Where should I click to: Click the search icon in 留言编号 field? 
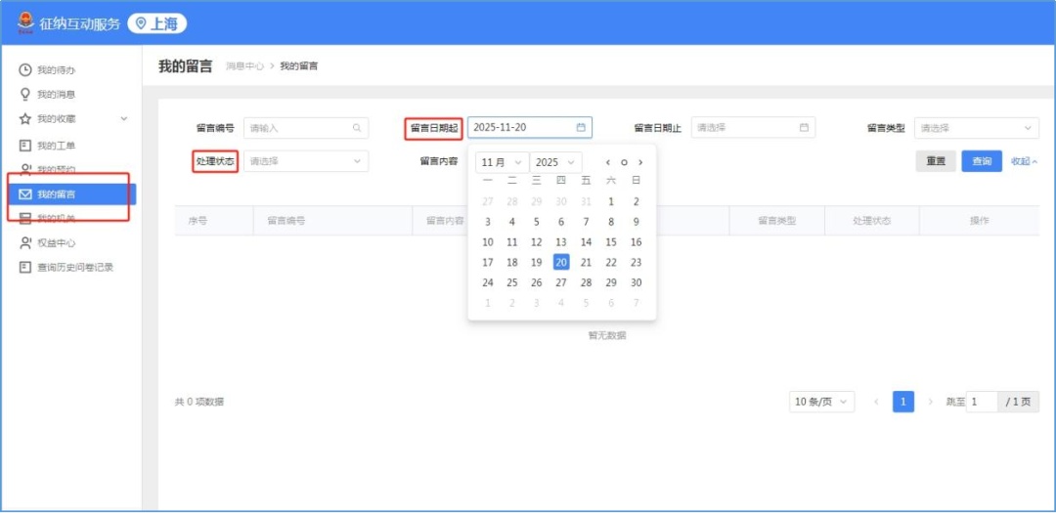(358, 128)
